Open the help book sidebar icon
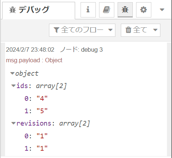Viewport: 172px width, 158px height. 107,10
